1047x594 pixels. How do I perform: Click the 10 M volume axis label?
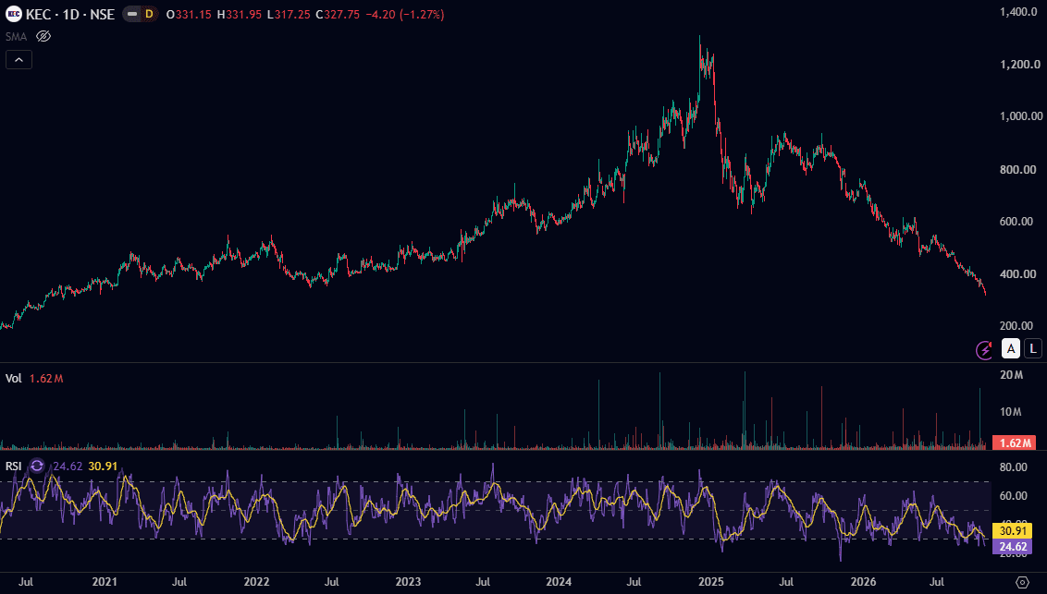point(1010,412)
